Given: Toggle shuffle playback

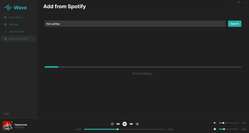Looking at the screenshot, I should click(x=137, y=124).
